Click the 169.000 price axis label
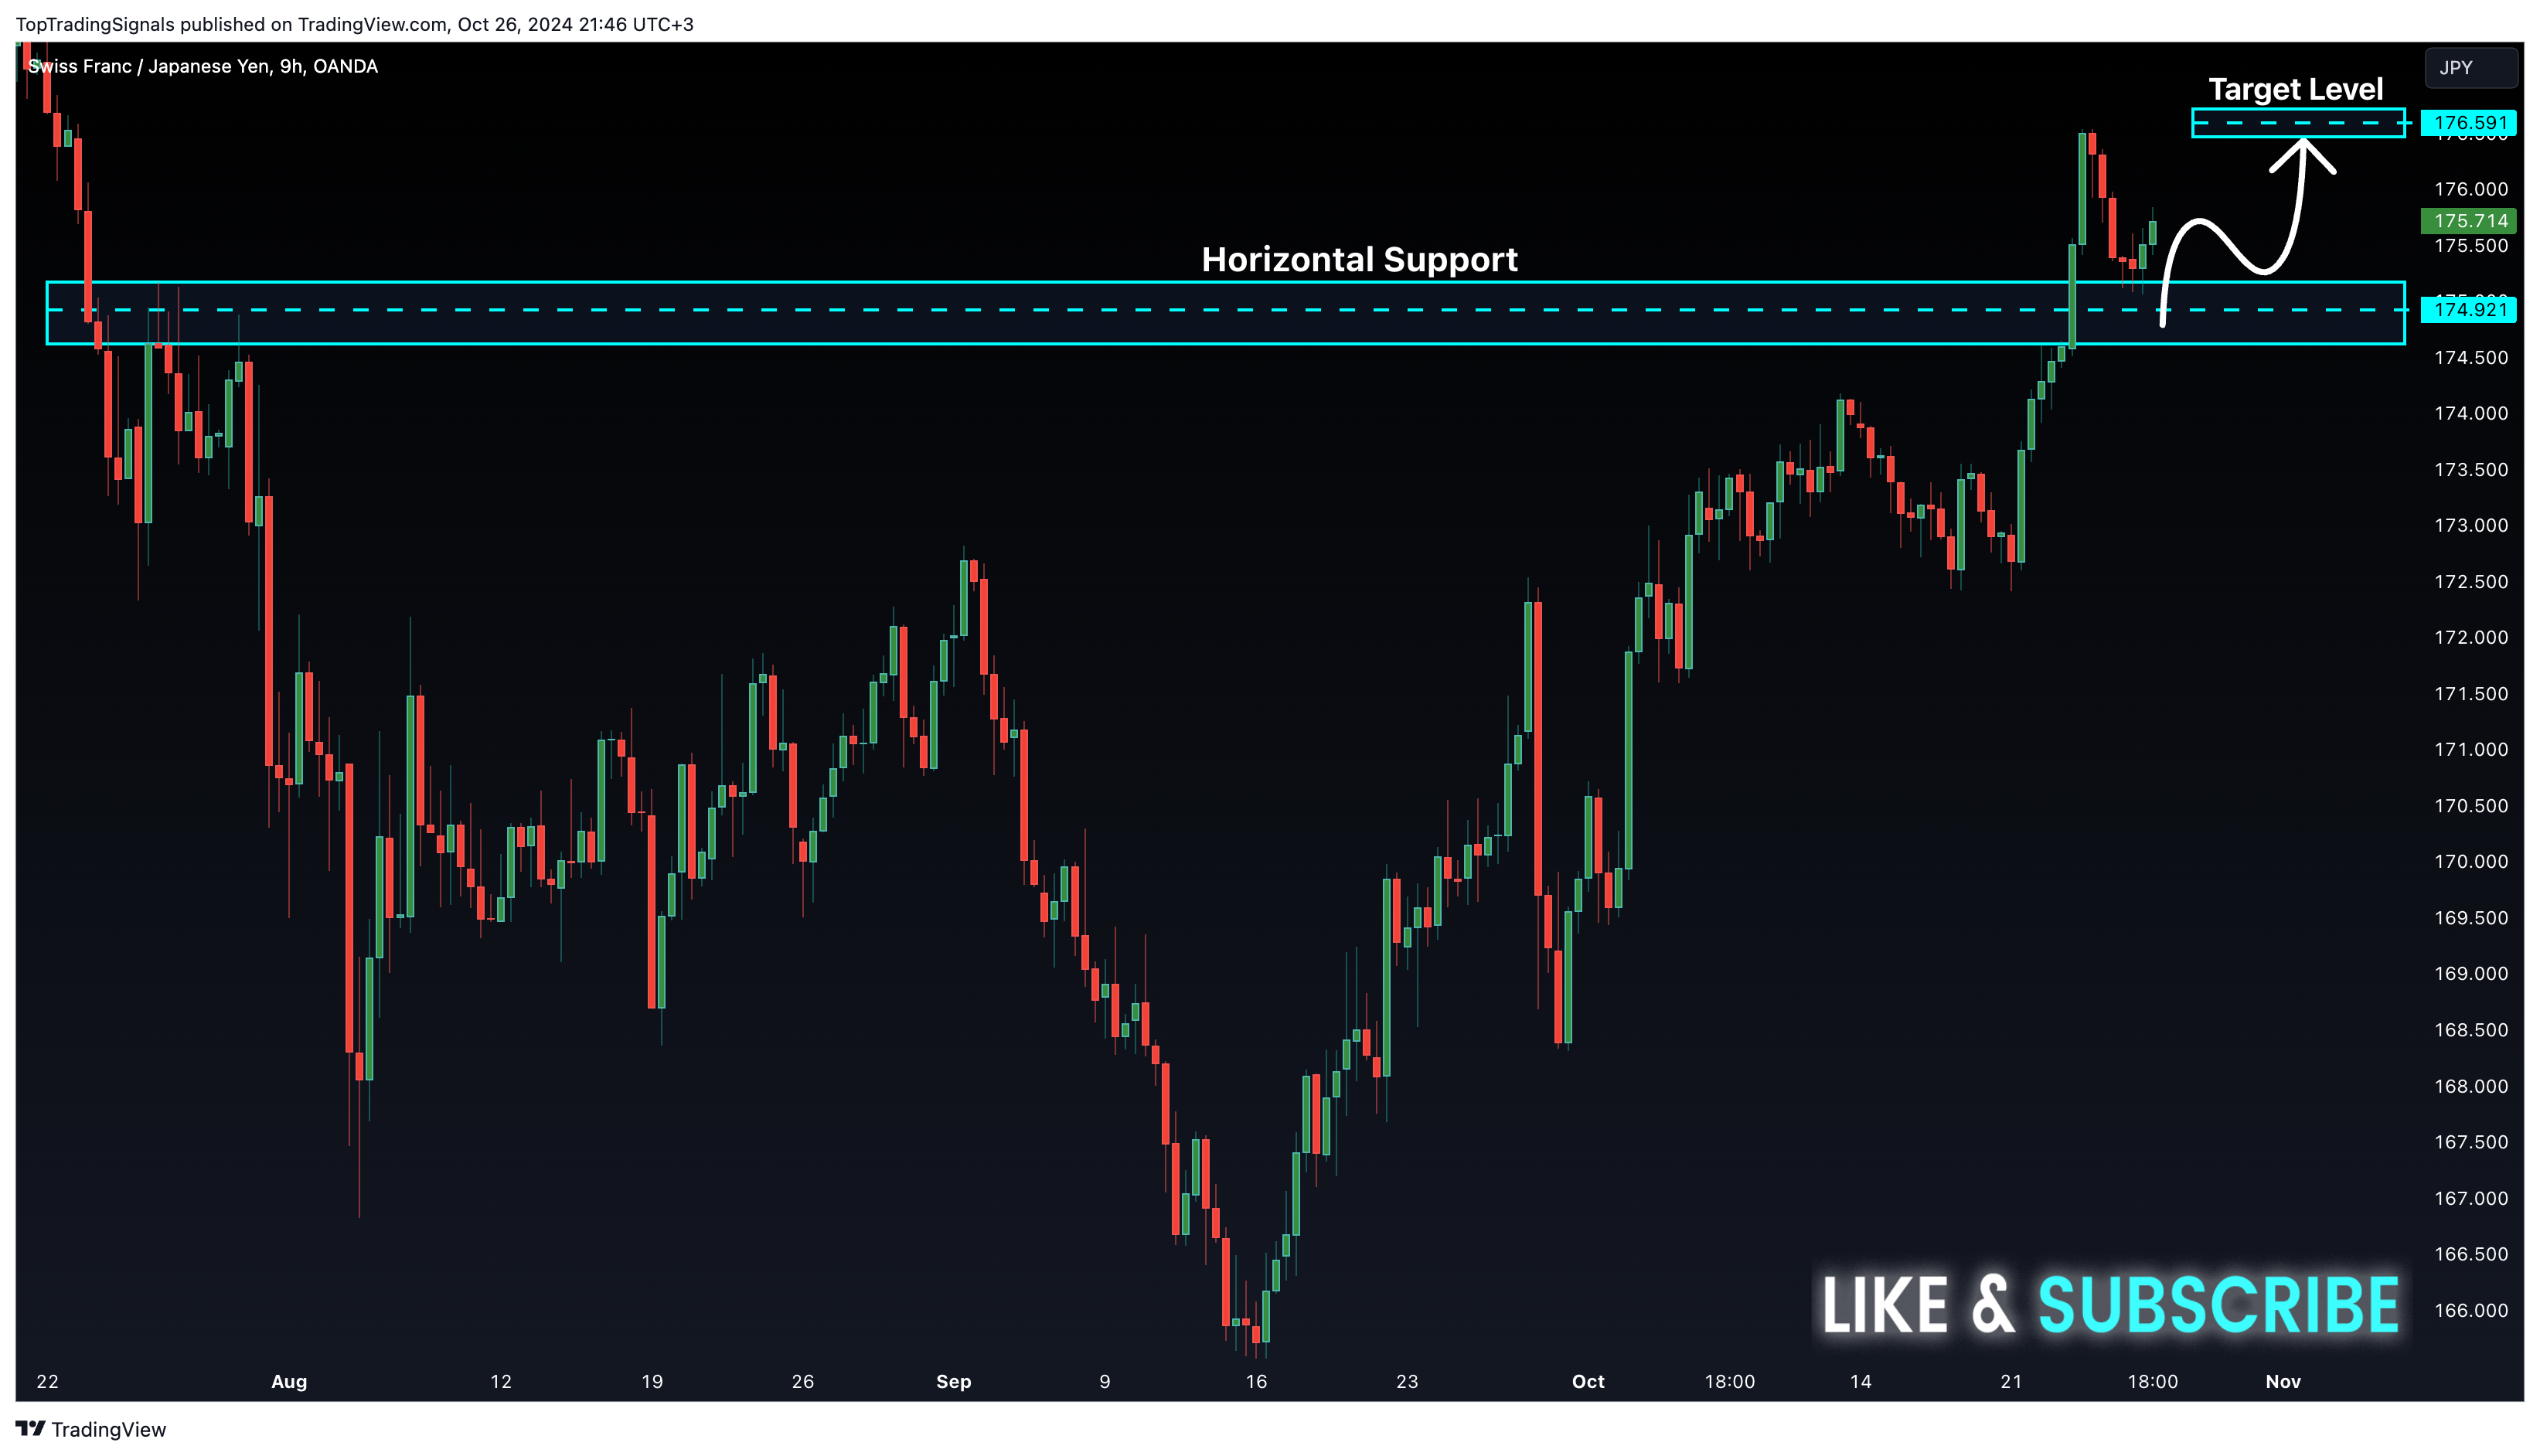The height and width of the screenshot is (1456, 2540). click(x=2470, y=973)
